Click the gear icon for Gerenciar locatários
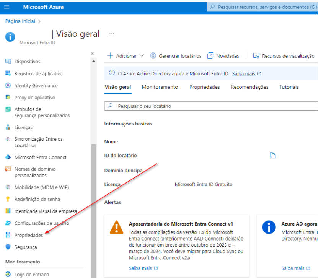This screenshot has width=321, height=278. (x=153, y=56)
